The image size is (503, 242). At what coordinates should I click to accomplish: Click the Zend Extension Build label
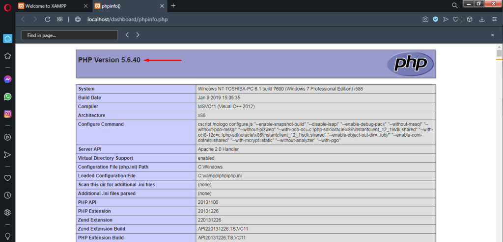pos(102,229)
